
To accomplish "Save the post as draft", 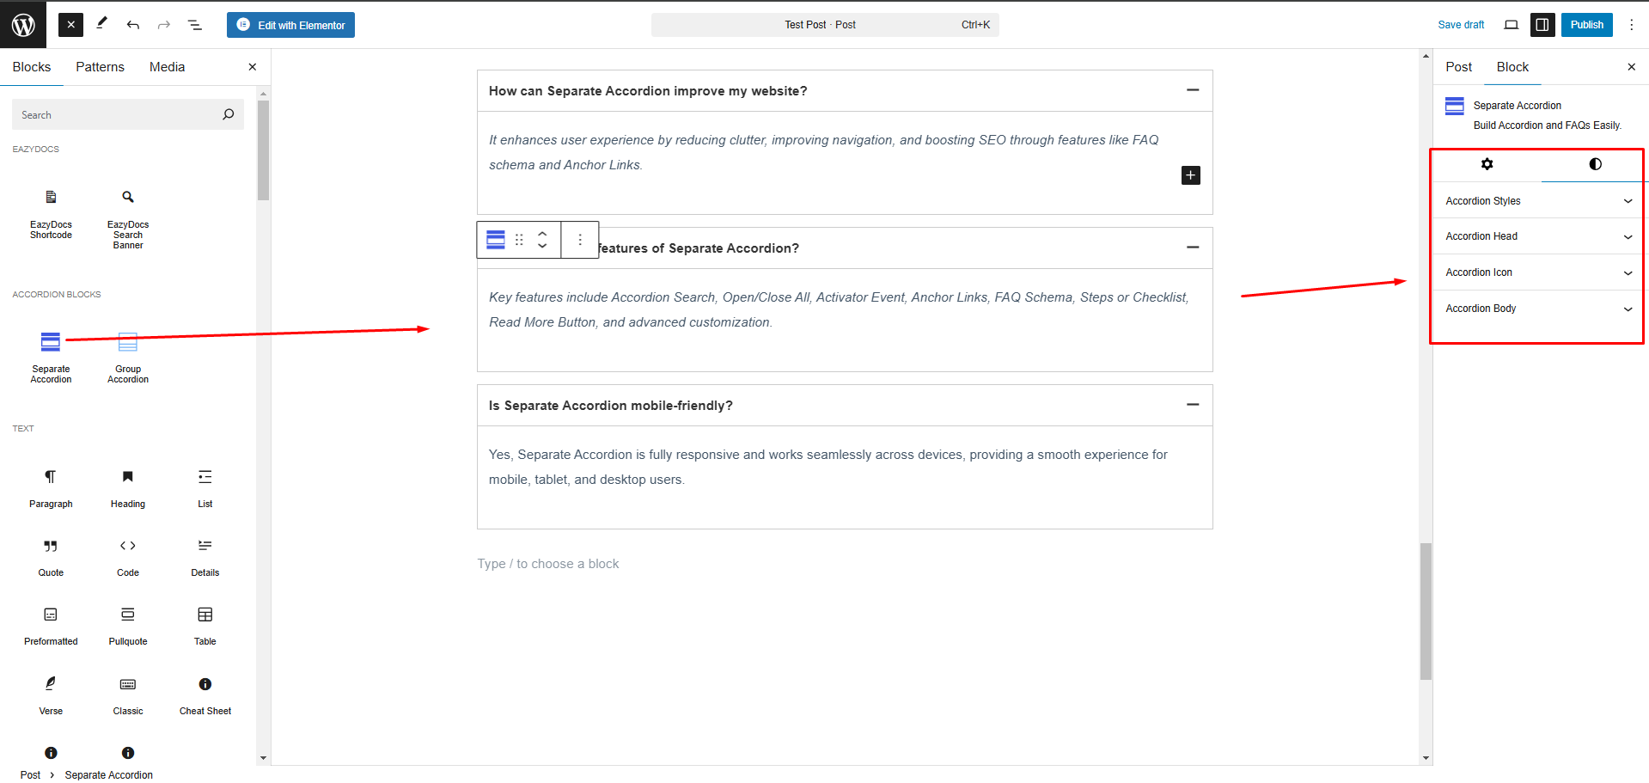I will (1461, 24).
